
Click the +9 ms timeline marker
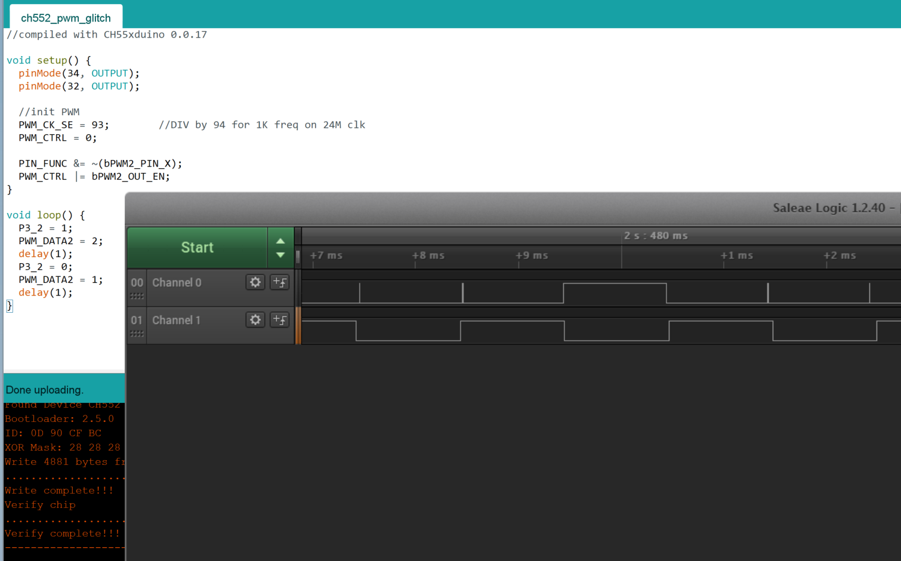pos(532,255)
